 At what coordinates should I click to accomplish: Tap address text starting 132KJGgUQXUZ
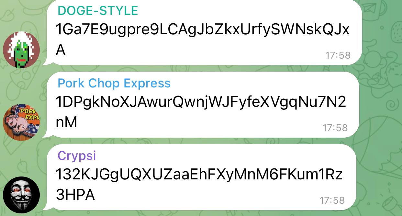pyautogui.click(x=199, y=175)
